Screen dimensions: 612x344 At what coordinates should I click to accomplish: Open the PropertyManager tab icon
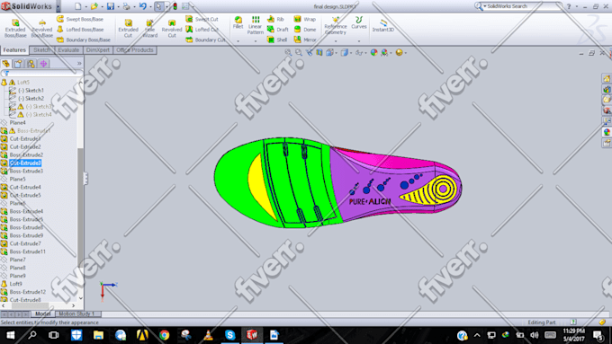[18, 64]
